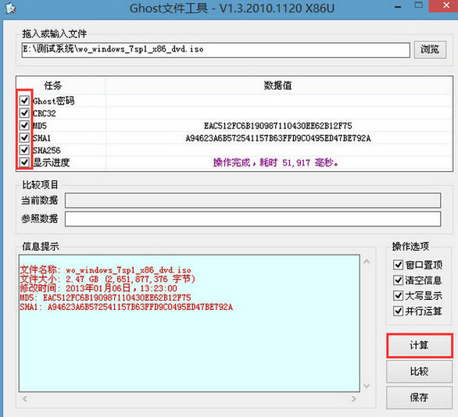Toggle the SHA1 task checkbox

click(x=24, y=137)
